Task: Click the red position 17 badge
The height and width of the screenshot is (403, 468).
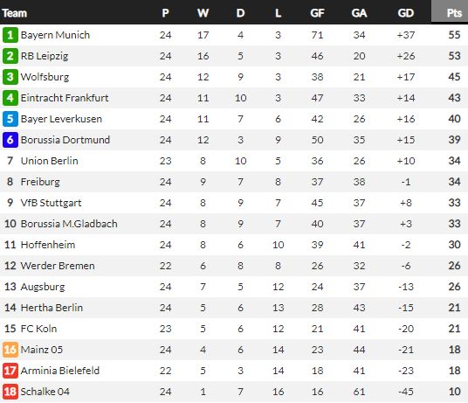Action: (10, 371)
